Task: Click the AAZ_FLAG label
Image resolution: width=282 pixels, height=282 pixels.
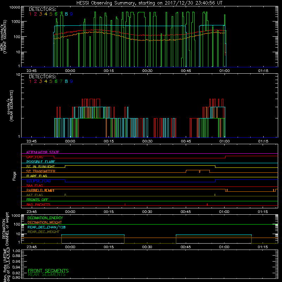Action: pyautogui.click(x=35, y=195)
